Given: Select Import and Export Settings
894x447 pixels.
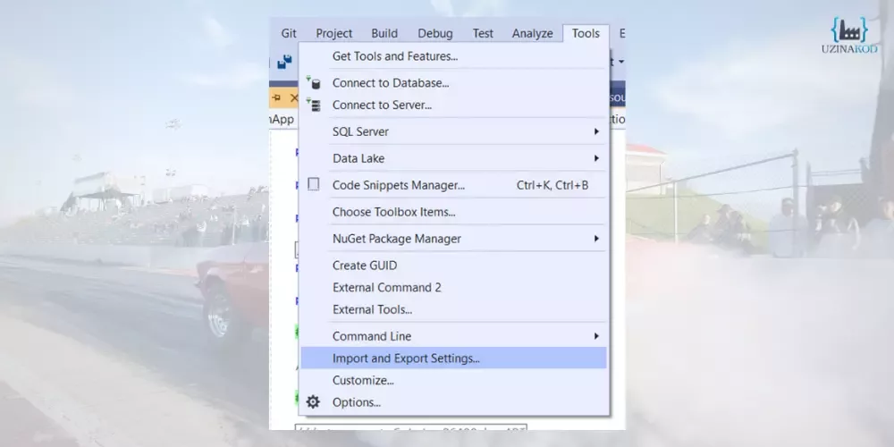Looking at the screenshot, I should [x=406, y=358].
